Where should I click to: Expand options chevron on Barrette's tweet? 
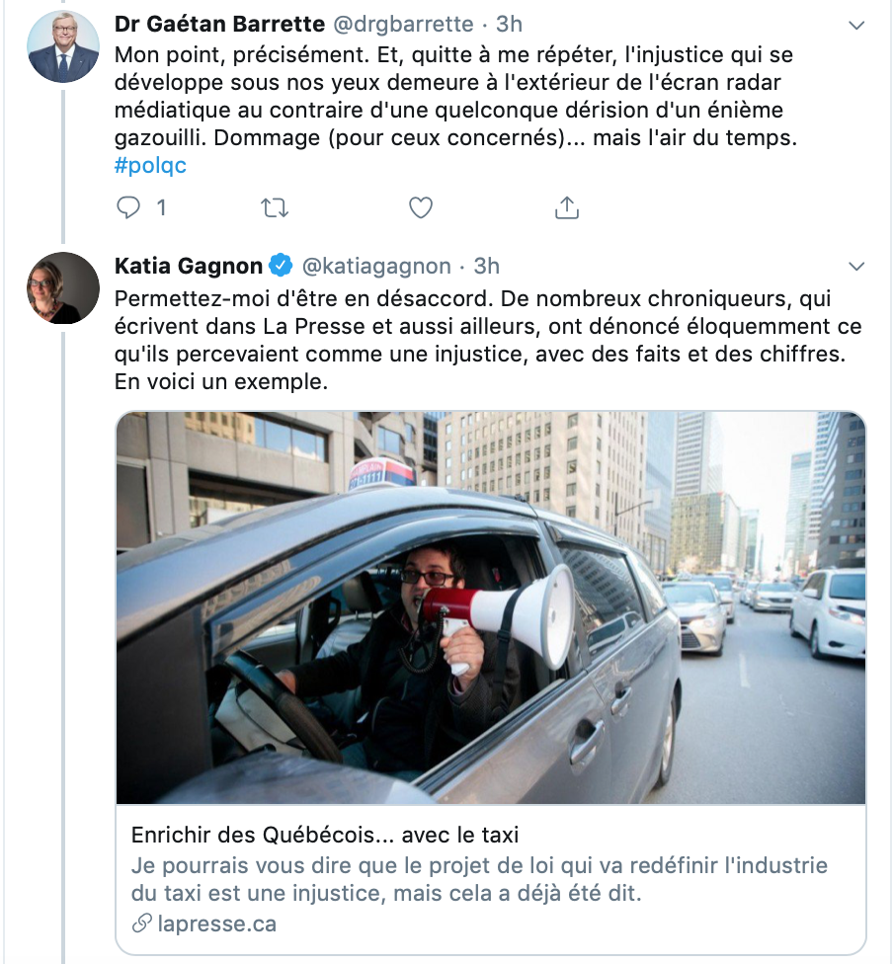pyautogui.click(x=856, y=26)
